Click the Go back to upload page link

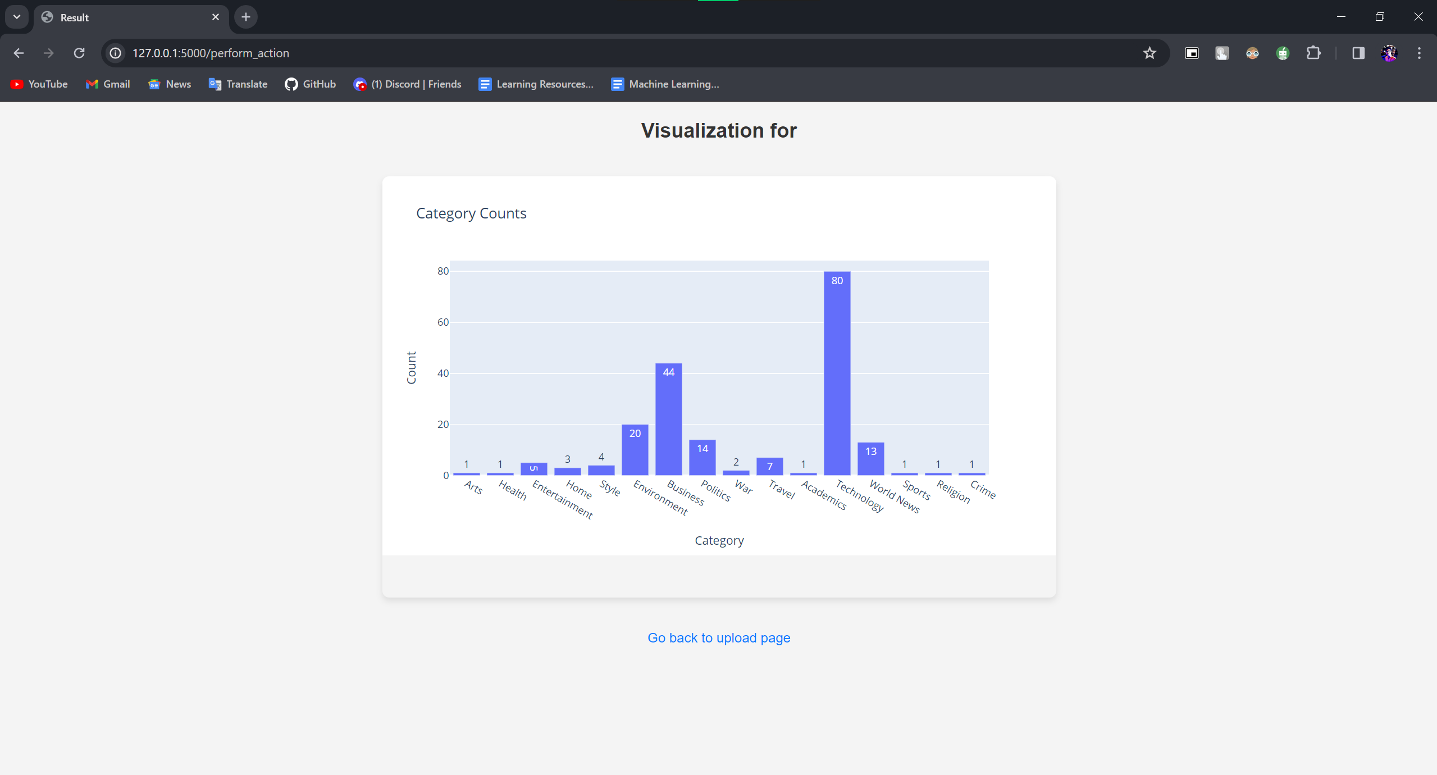tap(718, 637)
